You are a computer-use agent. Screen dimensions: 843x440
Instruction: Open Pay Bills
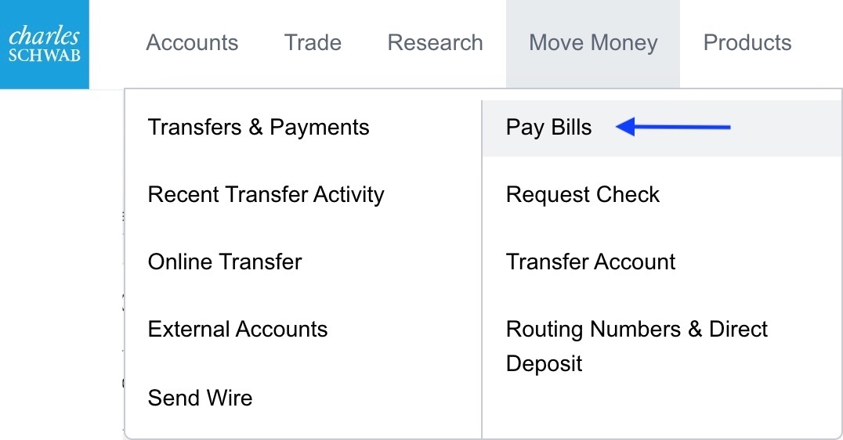coord(548,128)
